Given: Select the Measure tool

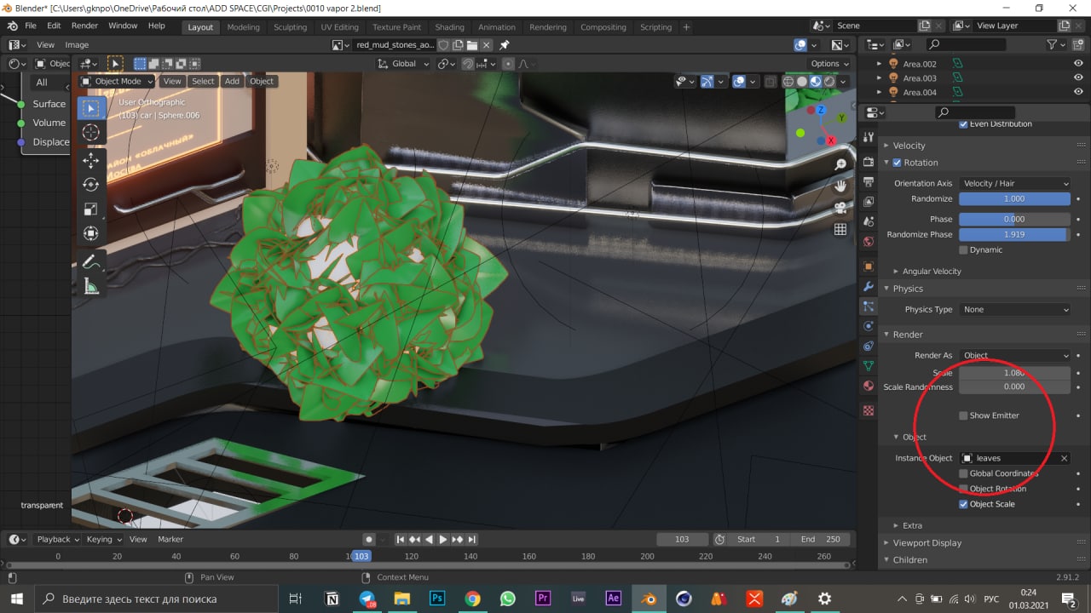Looking at the screenshot, I should pos(91,287).
